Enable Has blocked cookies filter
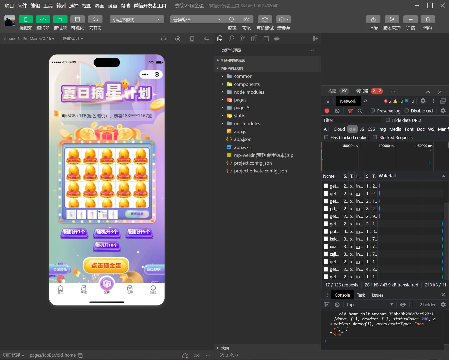449x360 pixels. pos(326,137)
